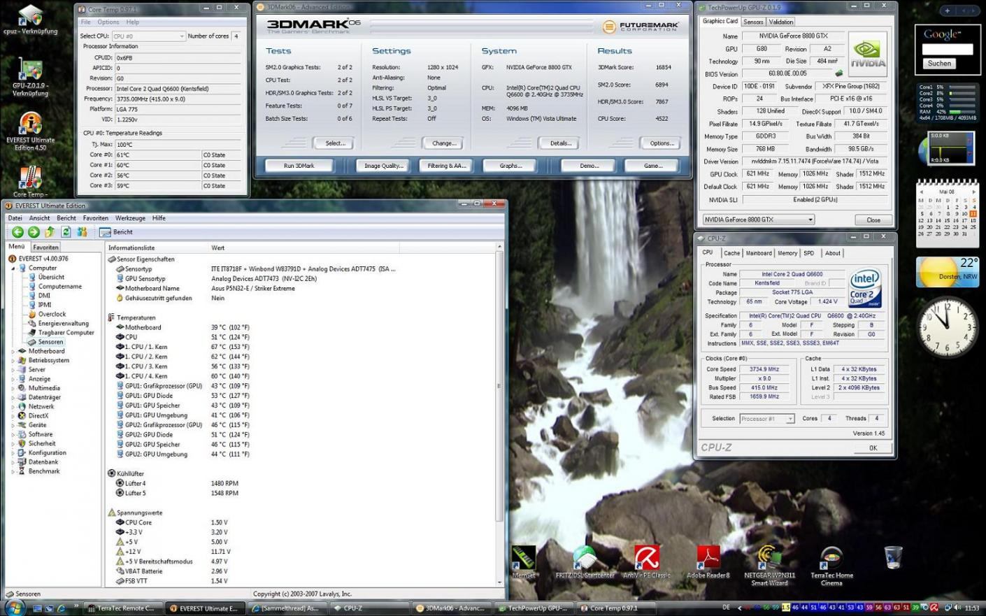Open Core Temp Select CPU dropdown

(148, 36)
